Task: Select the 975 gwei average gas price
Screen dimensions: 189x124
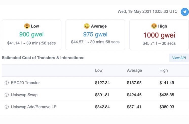Action: point(95,34)
